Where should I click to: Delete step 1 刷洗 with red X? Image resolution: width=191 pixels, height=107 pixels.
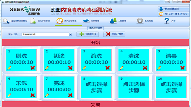33,68
